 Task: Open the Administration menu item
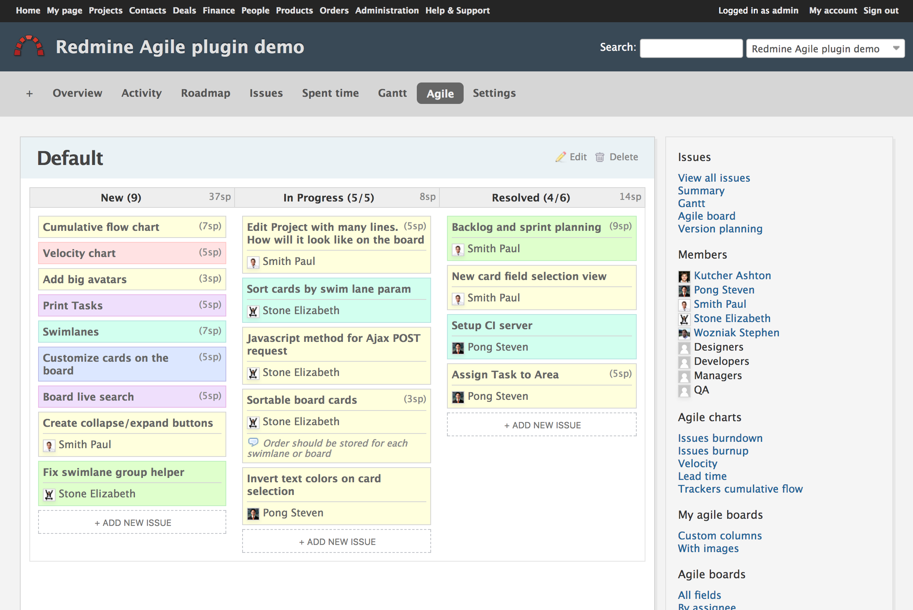(387, 11)
